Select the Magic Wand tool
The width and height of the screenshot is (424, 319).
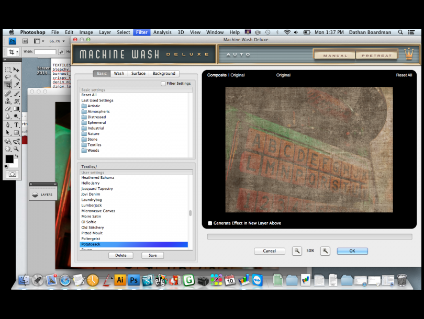(16, 77)
